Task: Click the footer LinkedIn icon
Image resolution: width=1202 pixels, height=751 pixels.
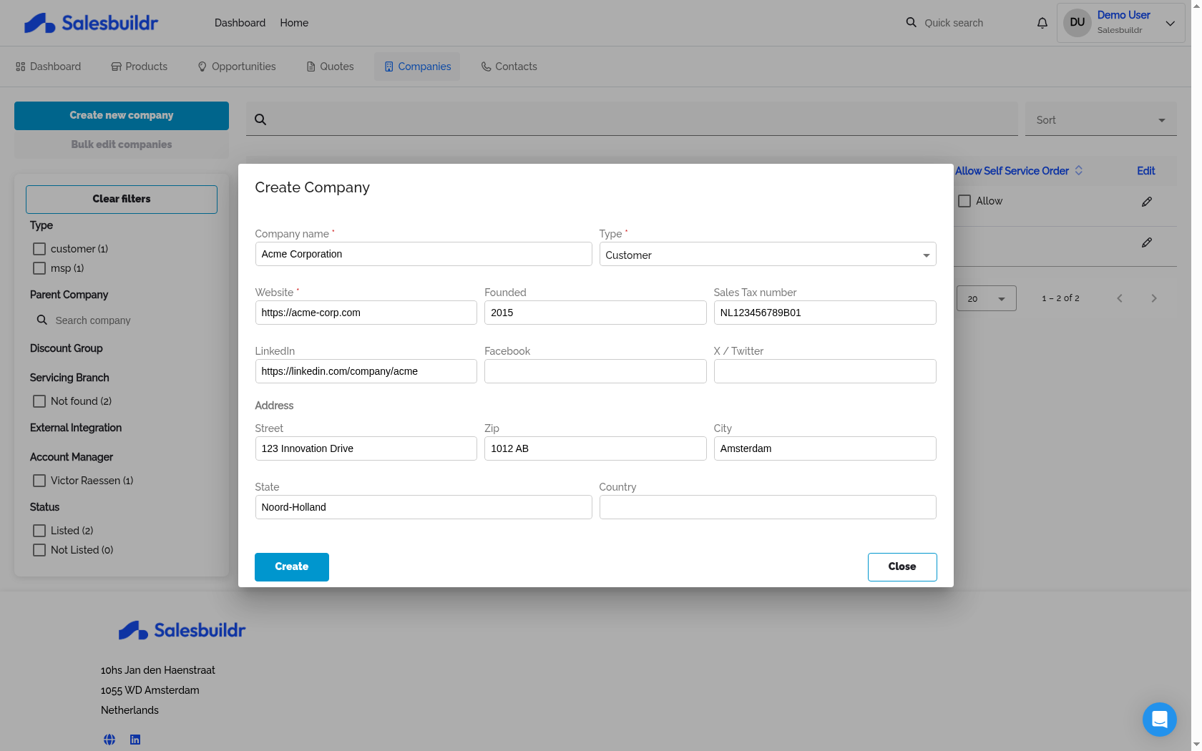Action: coord(135,740)
